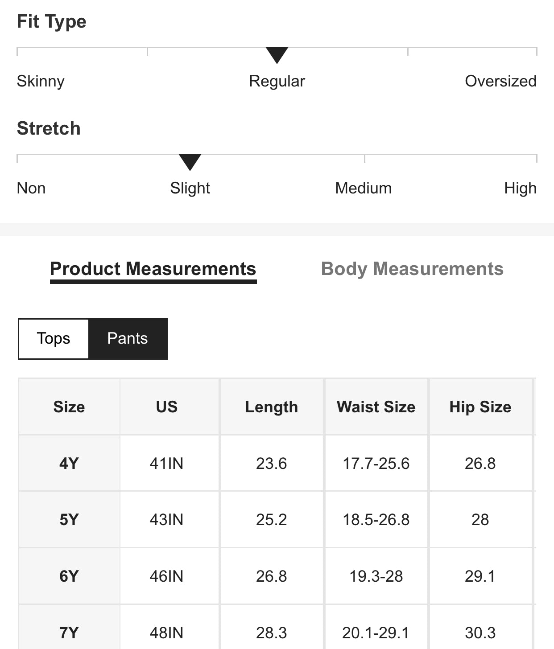Image resolution: width=554 pixels, height=649 pixels.
Task: Select the Pants toggle button
Action: [128, 339]
